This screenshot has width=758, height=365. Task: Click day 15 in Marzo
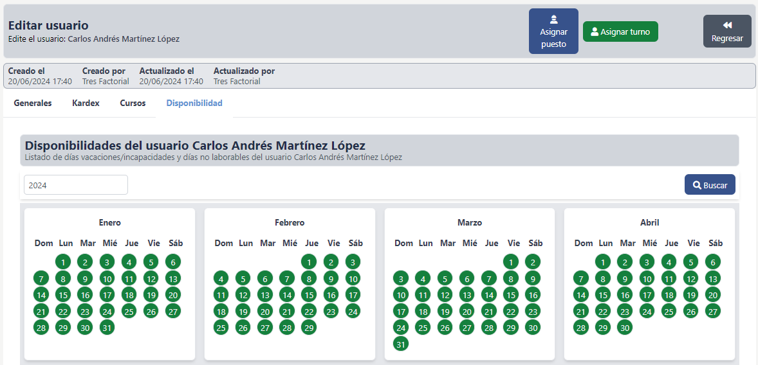pos(510,295)
